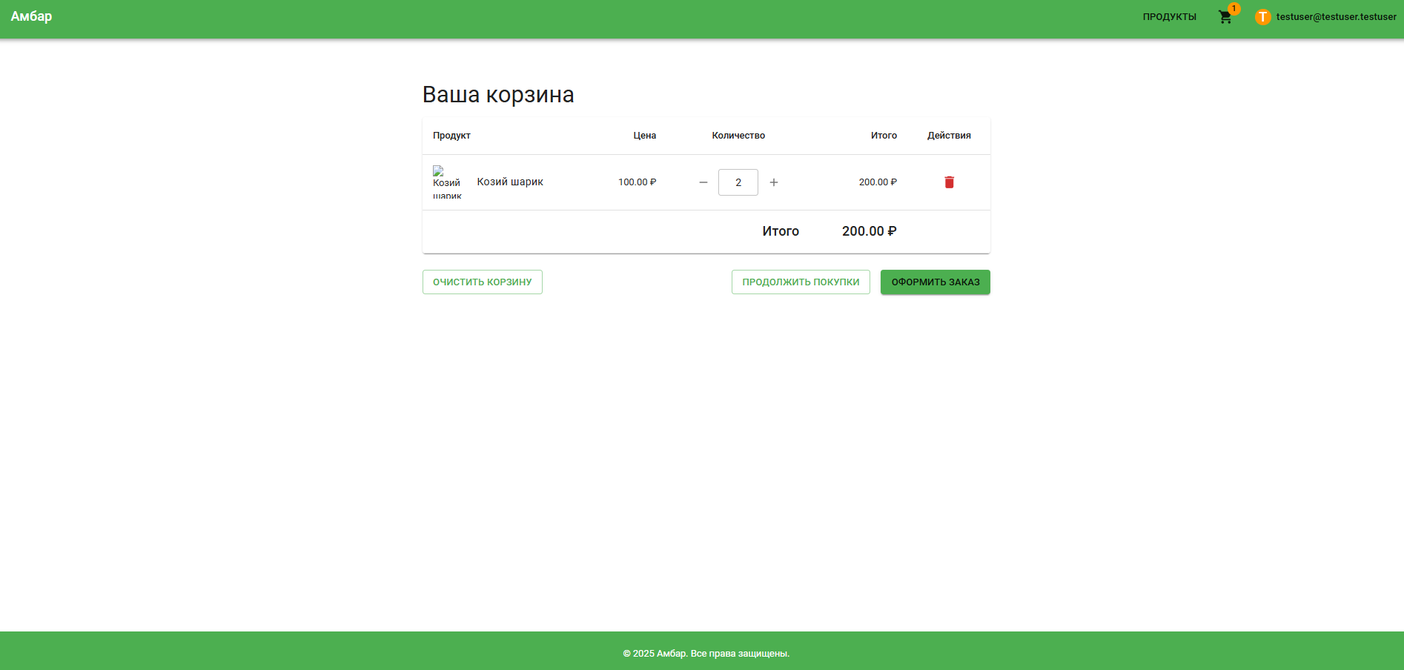The height and width of the screenshot is (670, 1404).
Task: Click the ОЧИСТИТЬ КОРЗИНУ button
Action: click(483, 282)
